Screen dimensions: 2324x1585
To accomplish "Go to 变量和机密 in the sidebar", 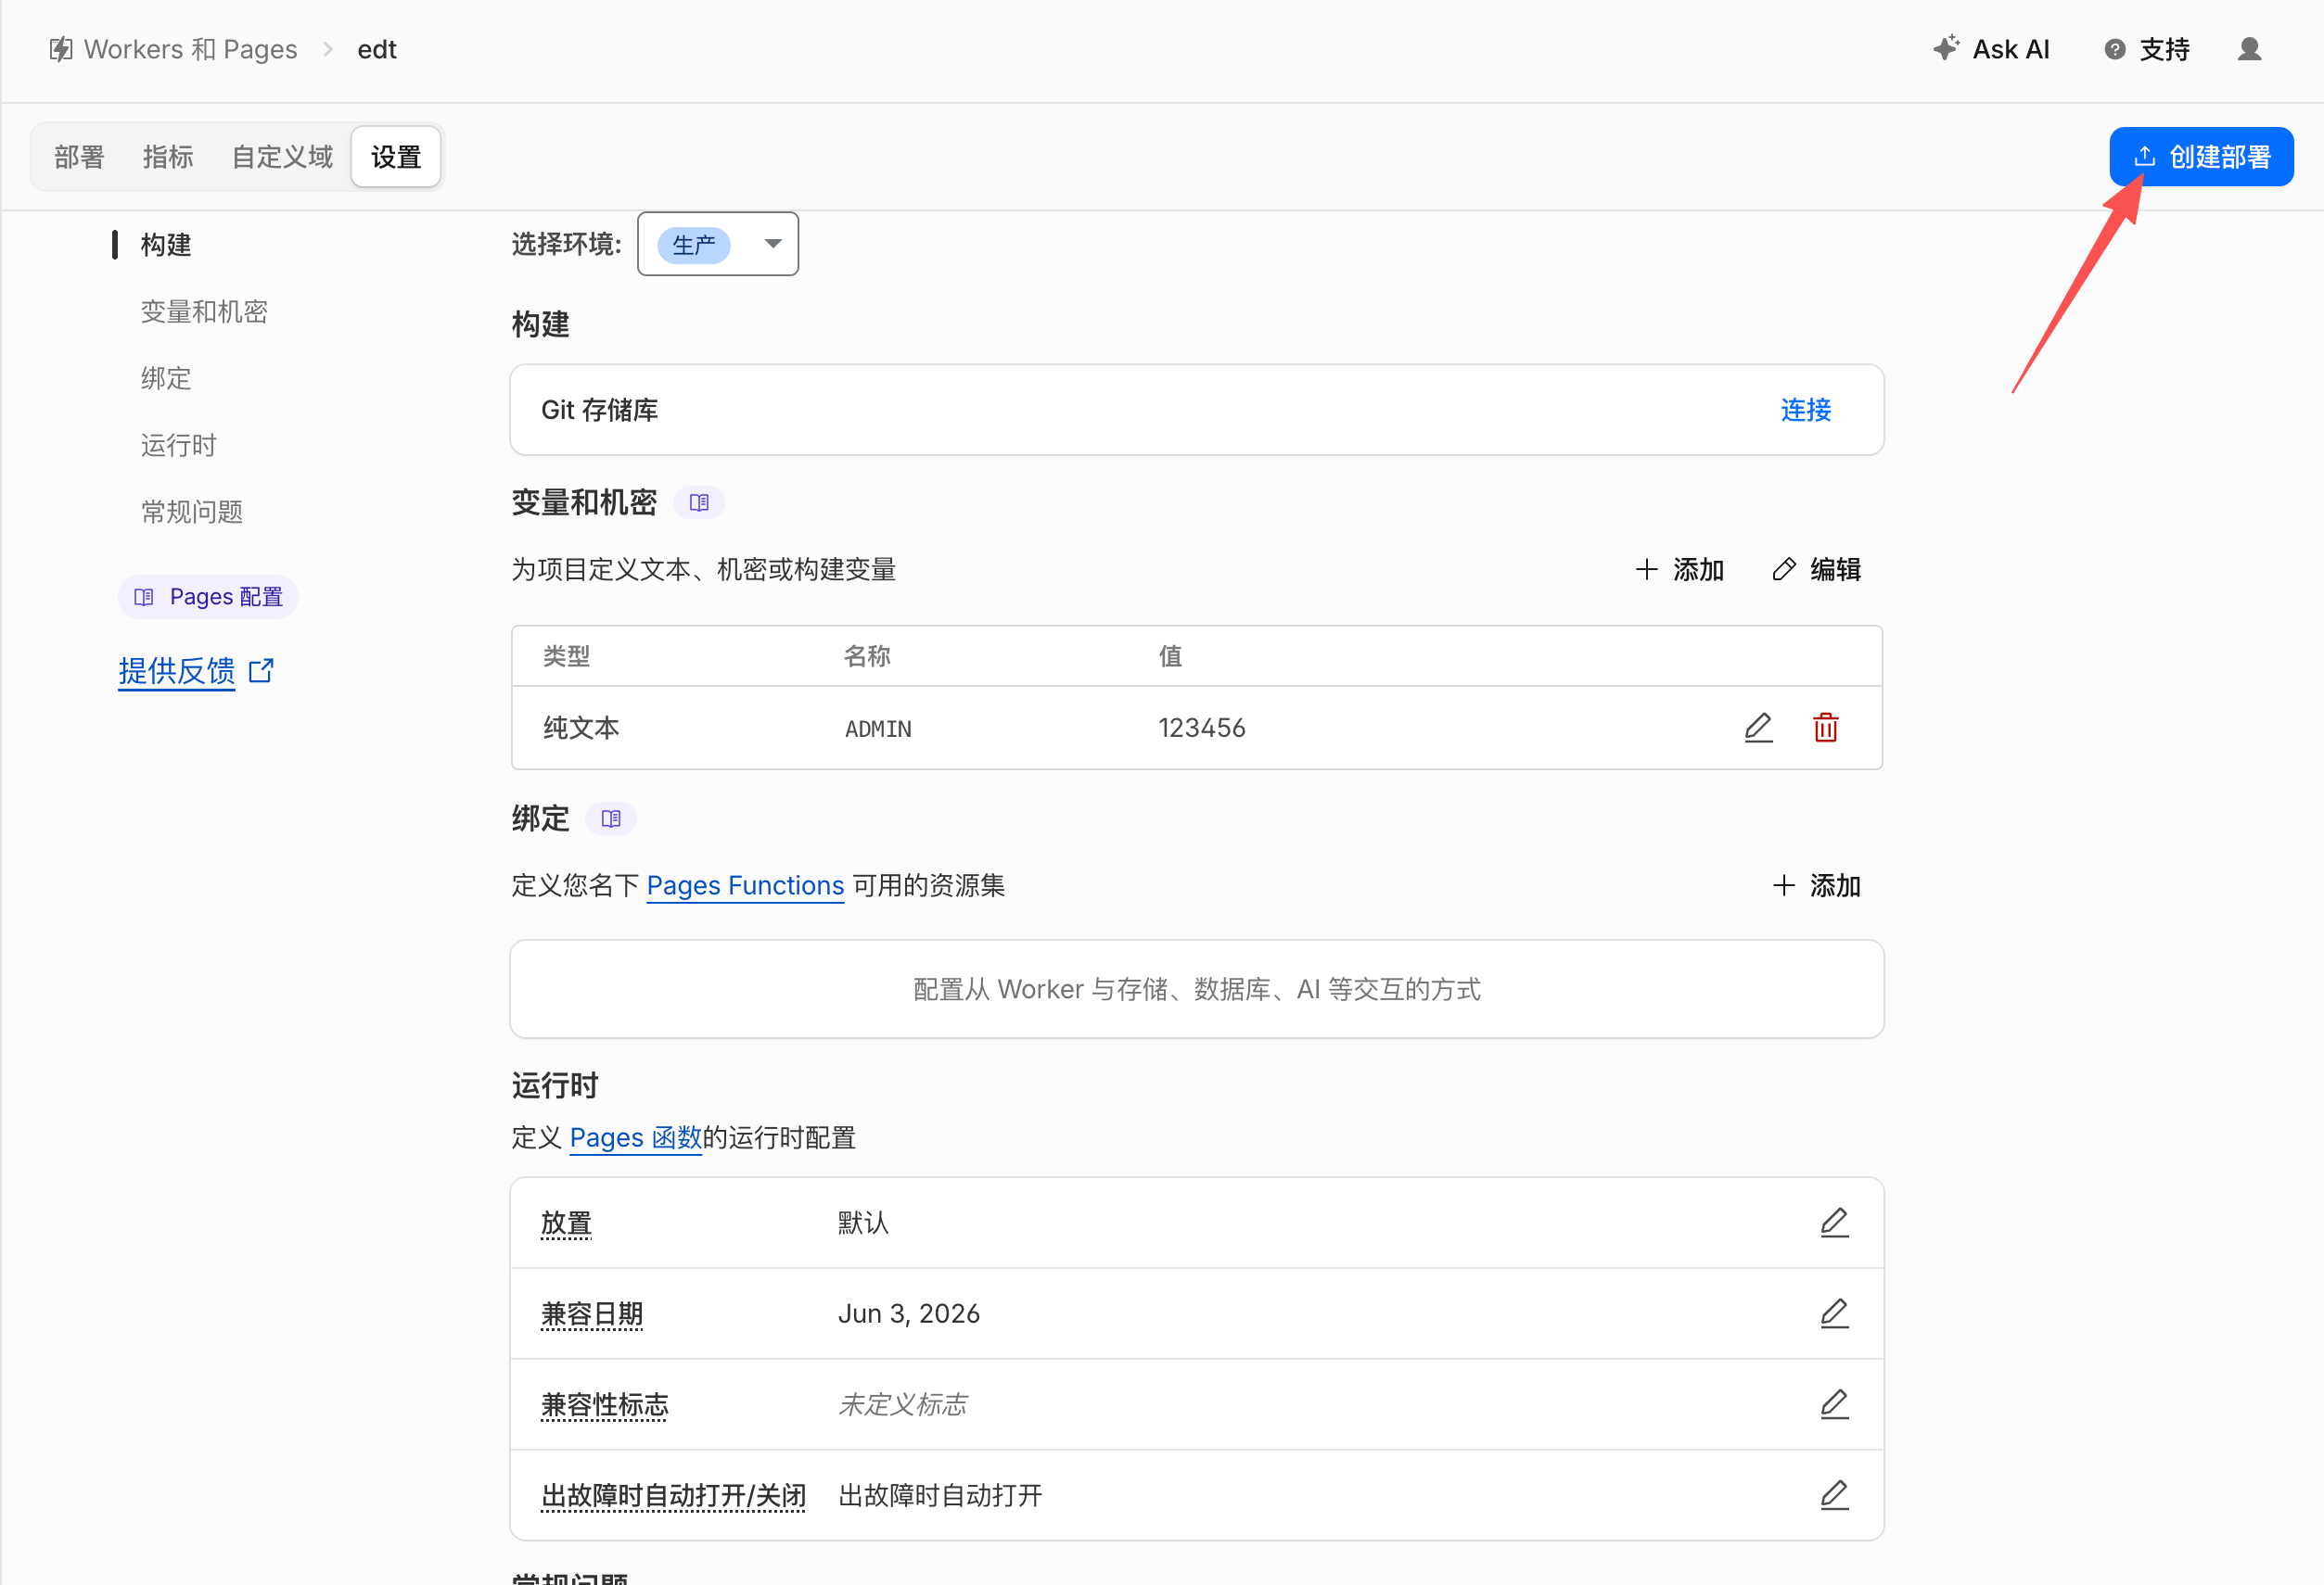I will click(x=204, y=311).
